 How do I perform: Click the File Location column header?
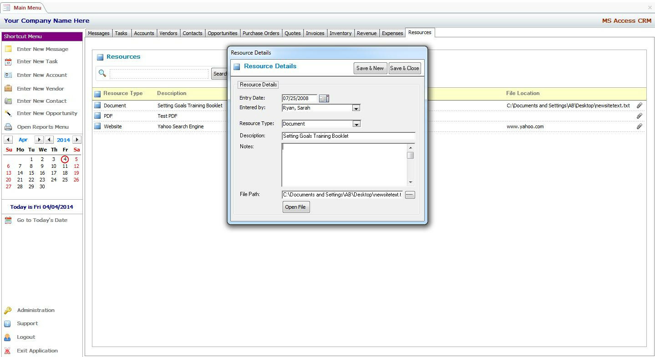click(523, 93)
